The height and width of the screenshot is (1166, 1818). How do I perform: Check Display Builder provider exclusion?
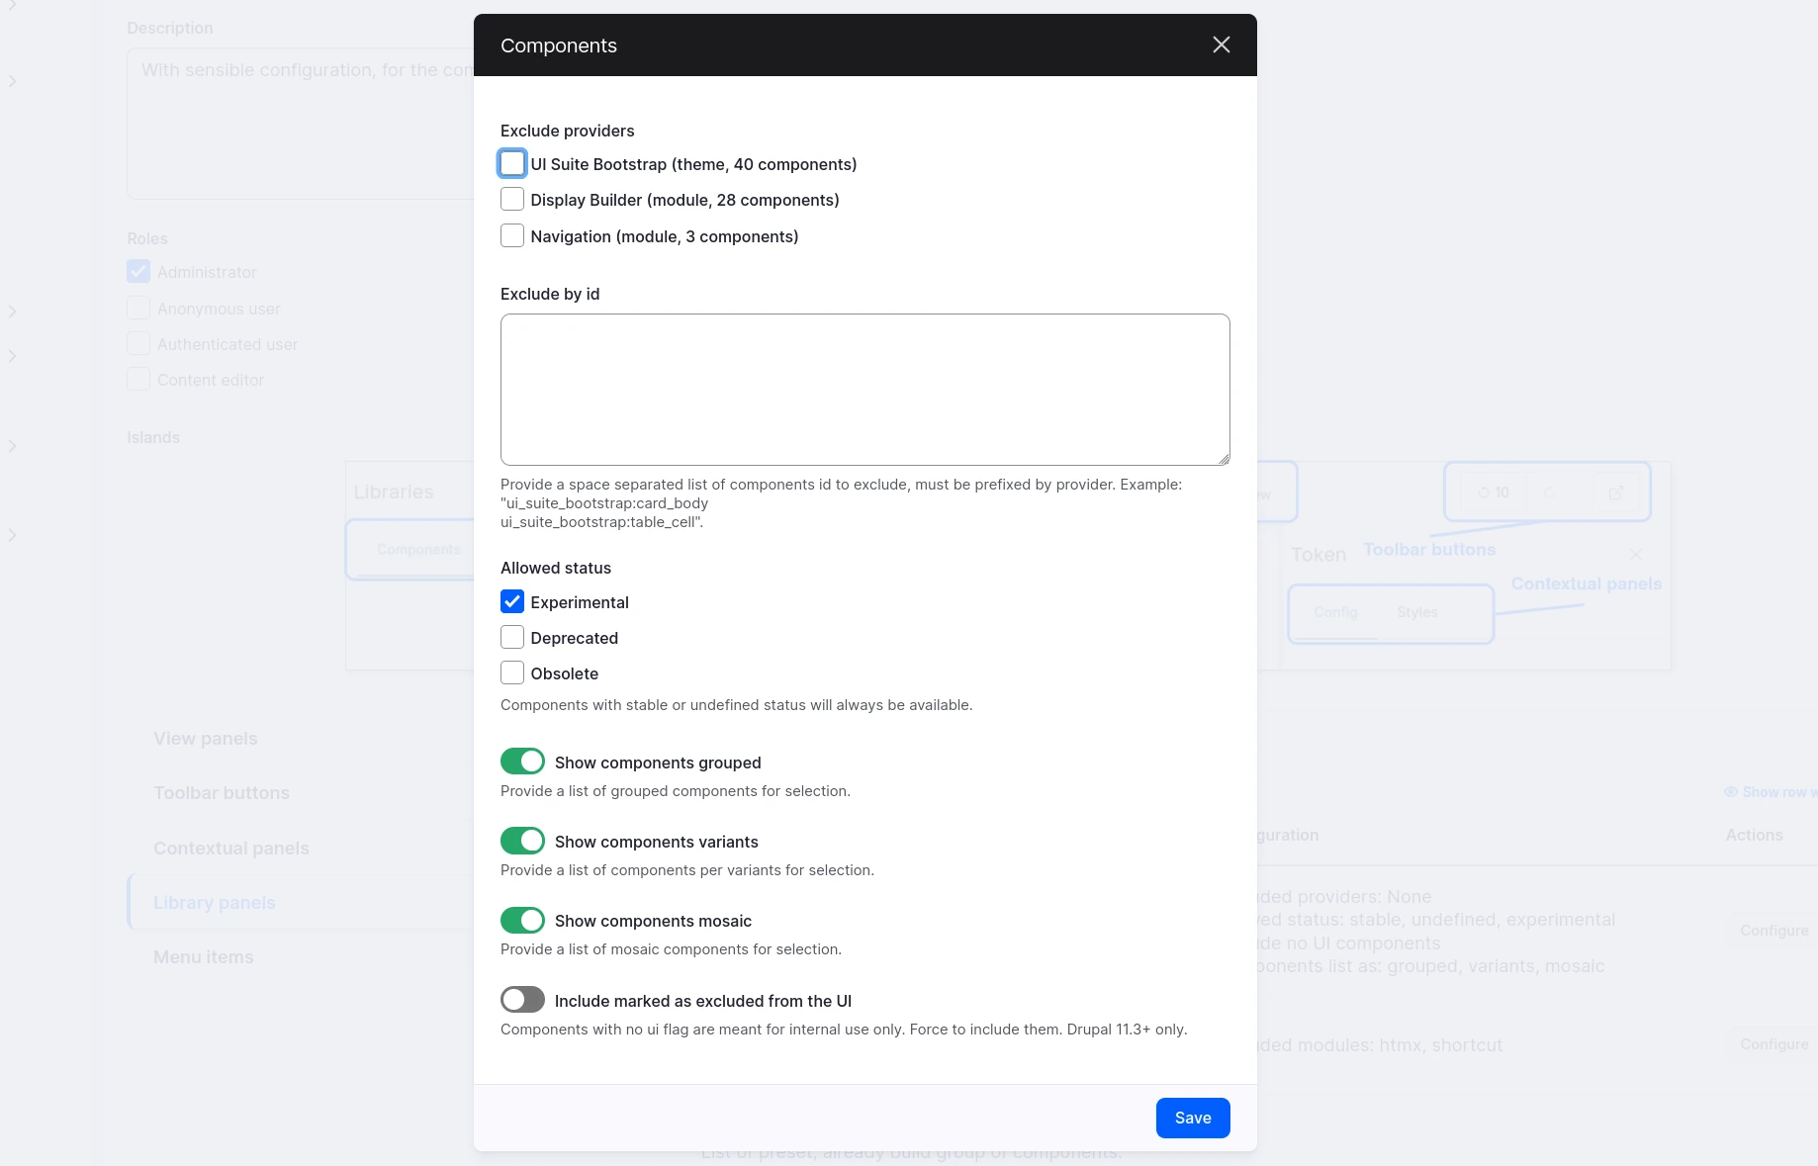tap(512, 200)
